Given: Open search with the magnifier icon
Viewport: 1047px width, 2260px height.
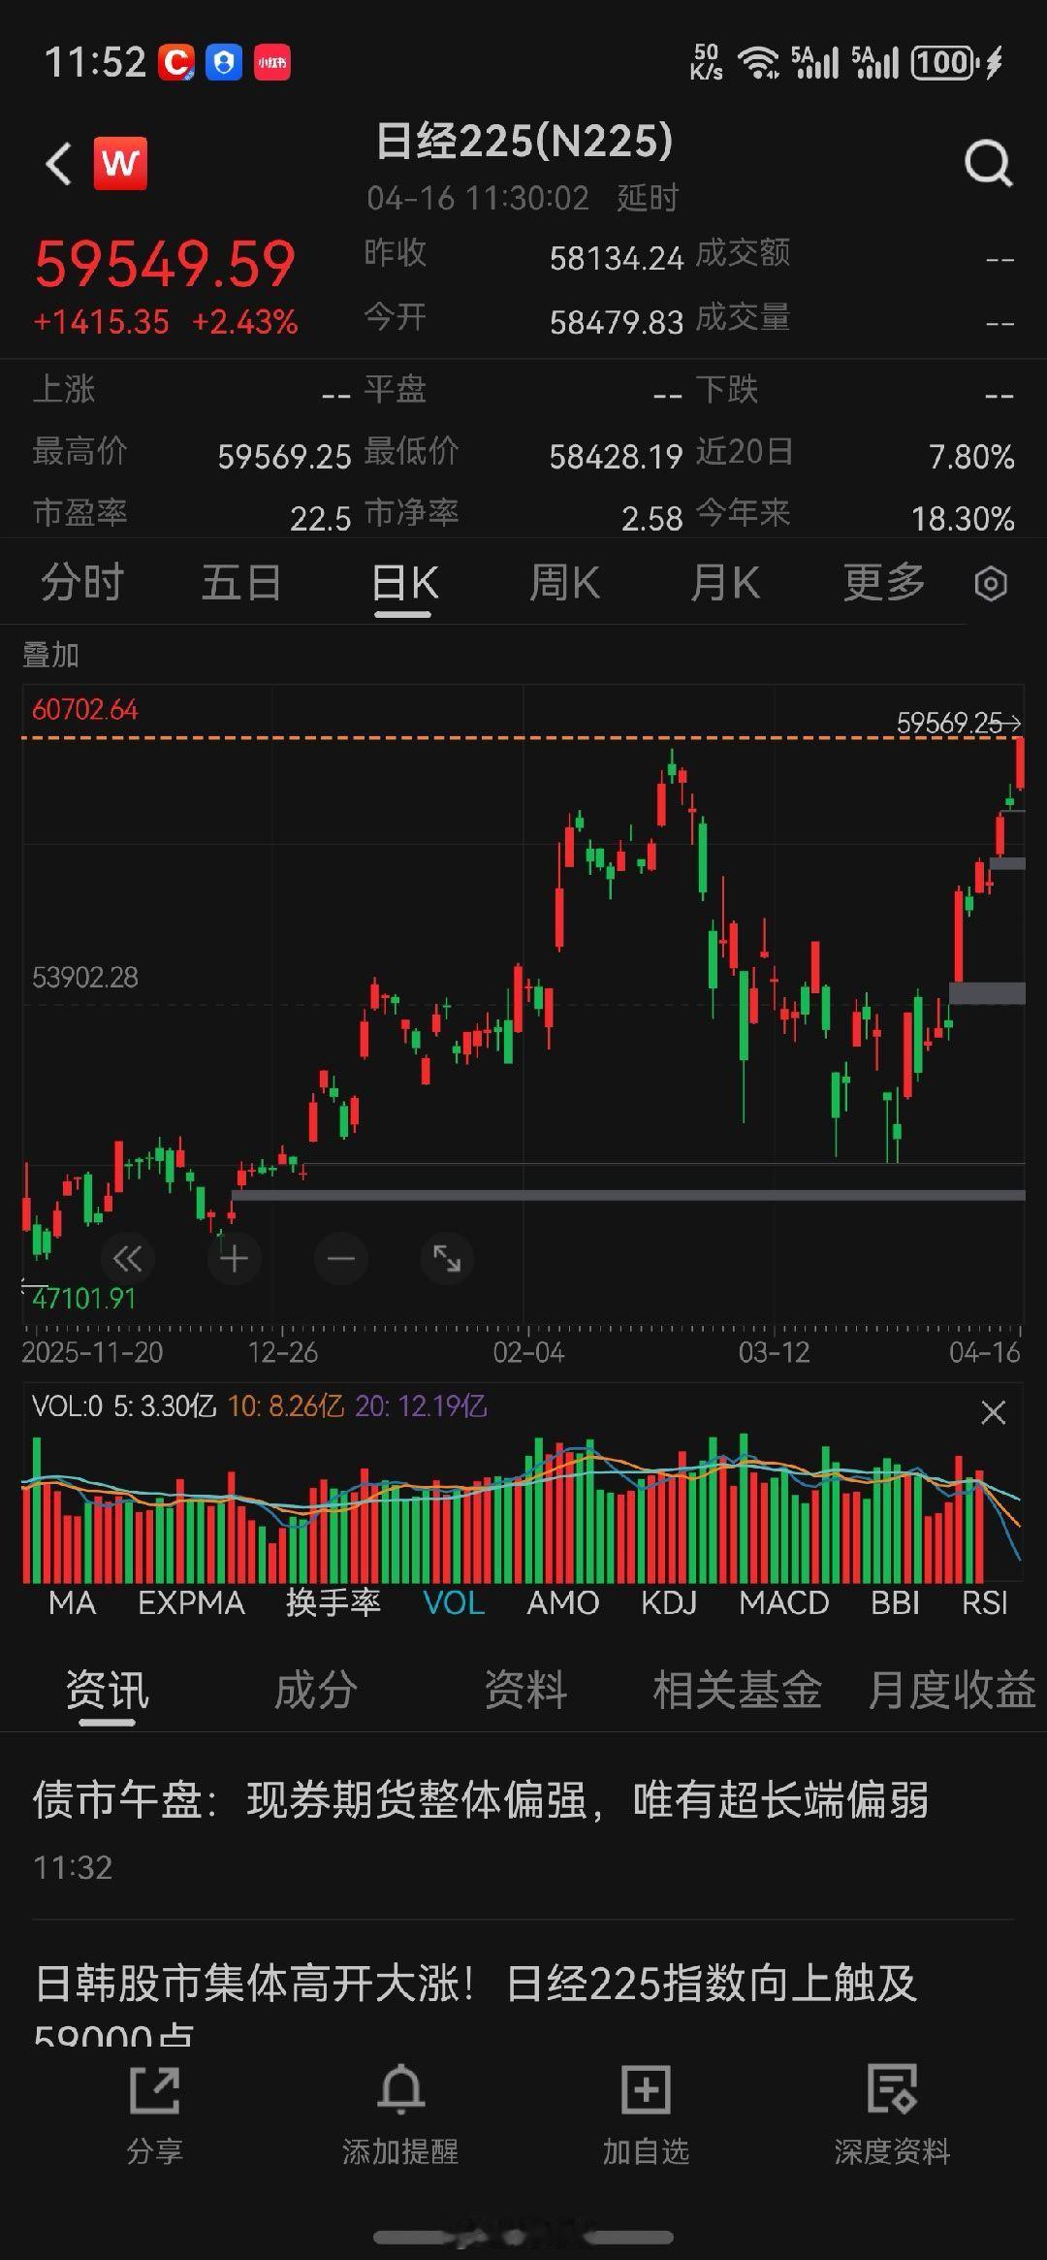Looking at the screenshot, I should pyautogui.click(x=988, y=163).
